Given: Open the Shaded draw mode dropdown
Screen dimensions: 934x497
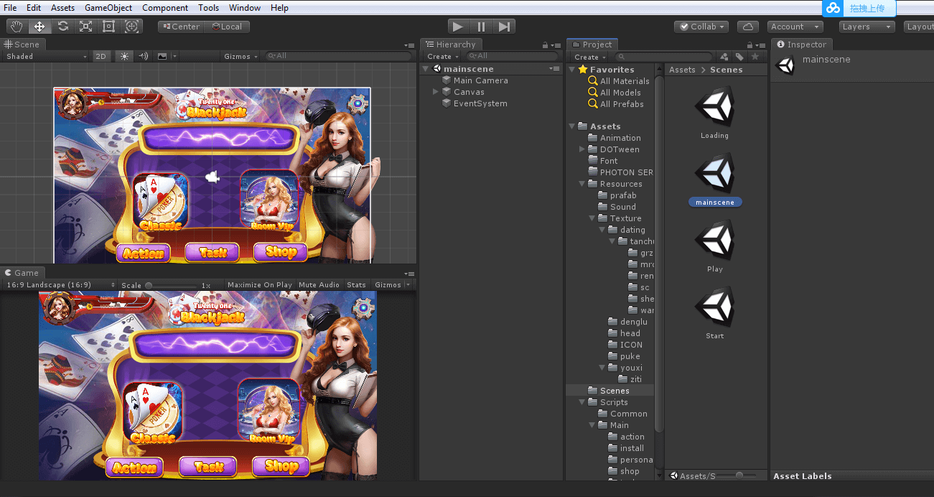Looking at the screenshot, I should (46, 56).
